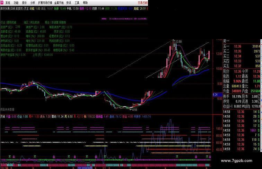The image size is (262, 169).
Task: Click the 14:59 trade row with volume 110
Action: pos(242,140)
